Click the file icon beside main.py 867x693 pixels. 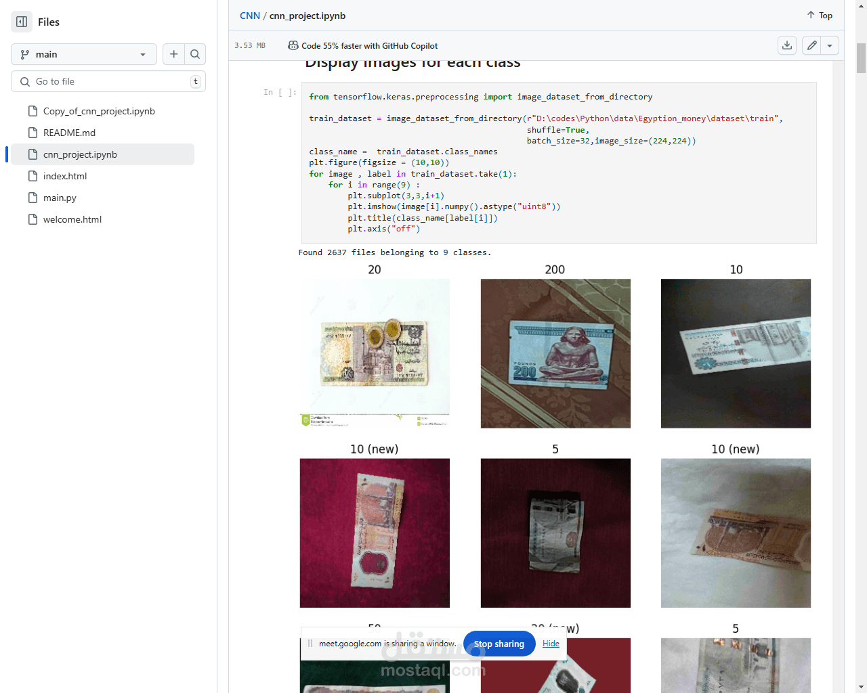tap(33, 198)
